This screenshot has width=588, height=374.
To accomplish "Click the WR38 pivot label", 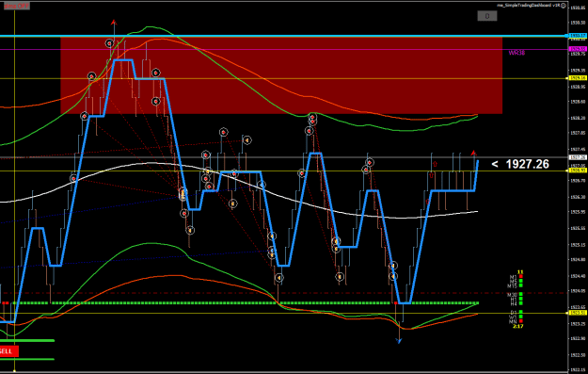I will [516, 53].
